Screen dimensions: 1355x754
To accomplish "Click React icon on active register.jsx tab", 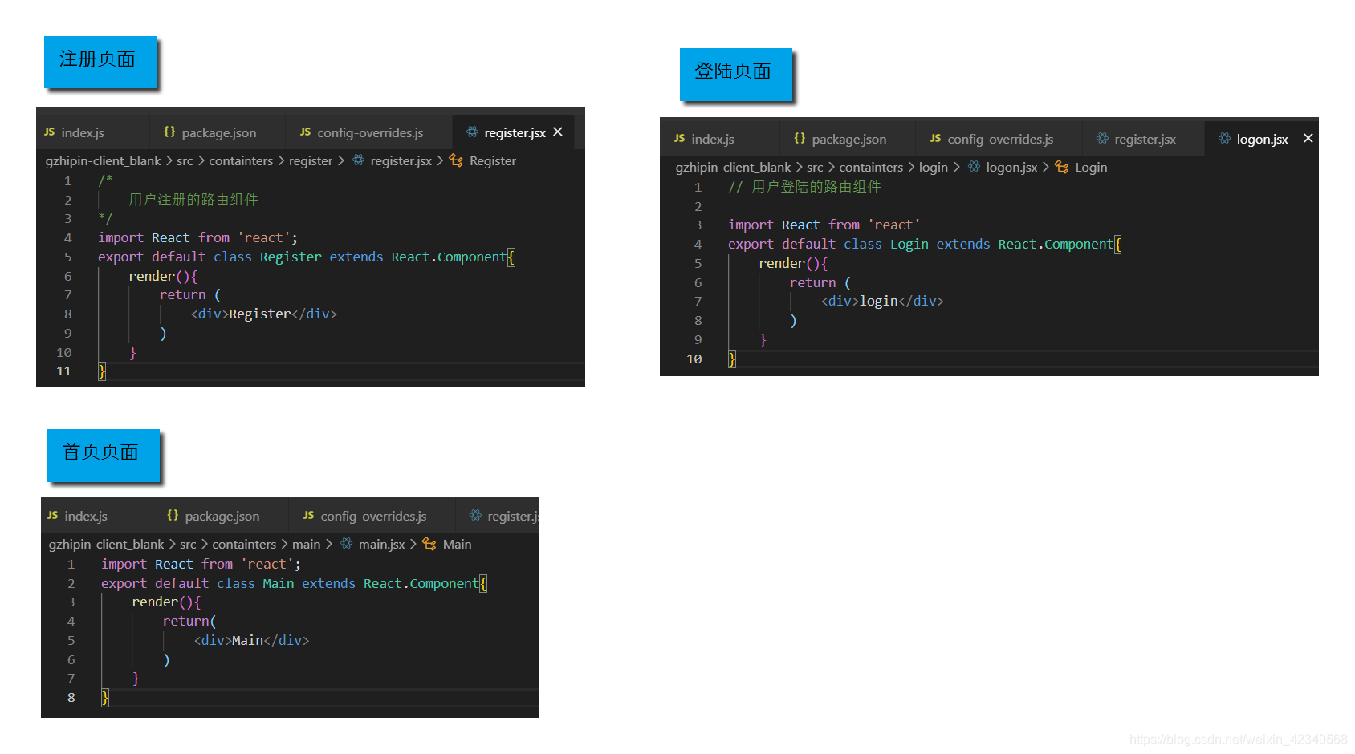I will click(472, 132).
